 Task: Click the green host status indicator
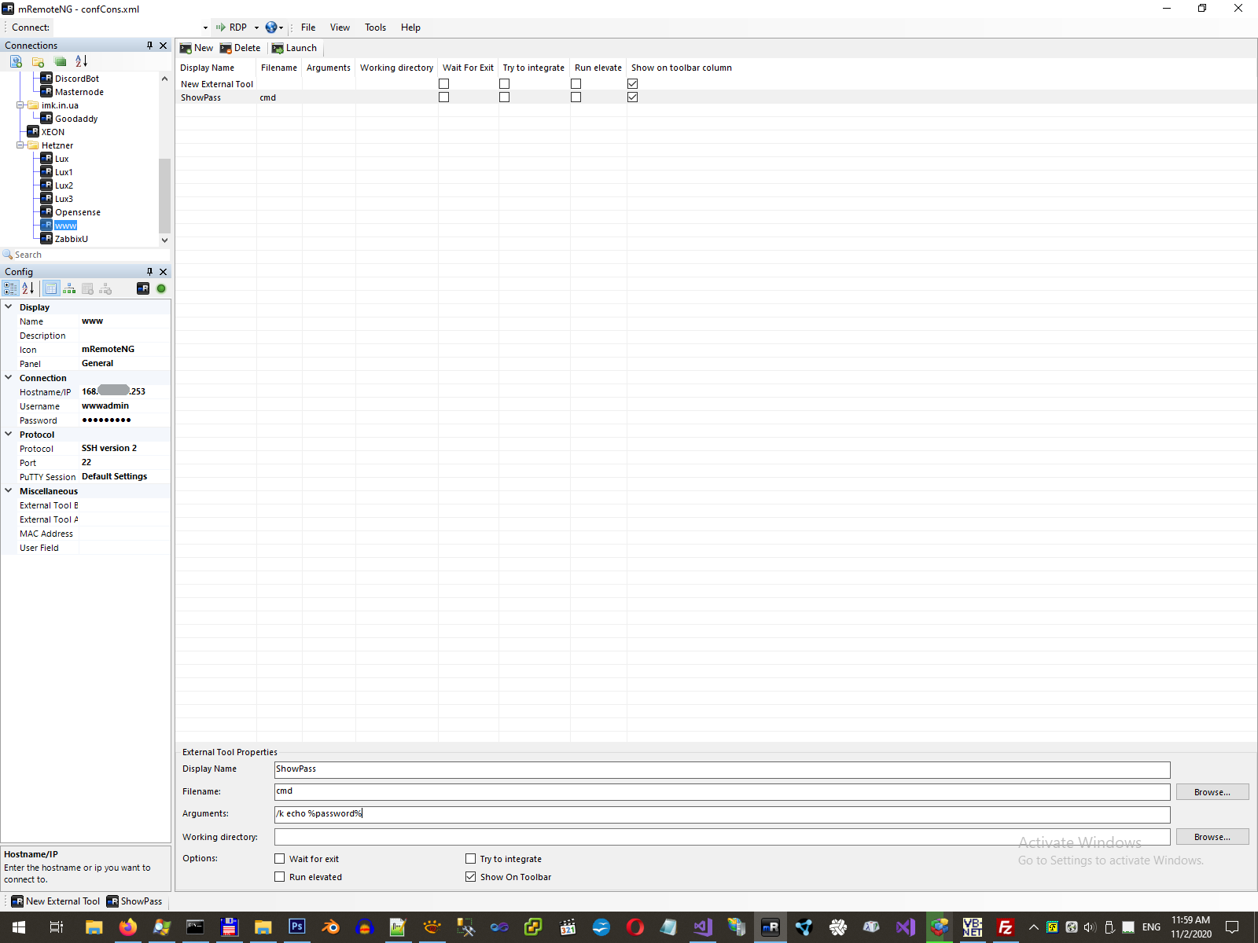point(161,288)
